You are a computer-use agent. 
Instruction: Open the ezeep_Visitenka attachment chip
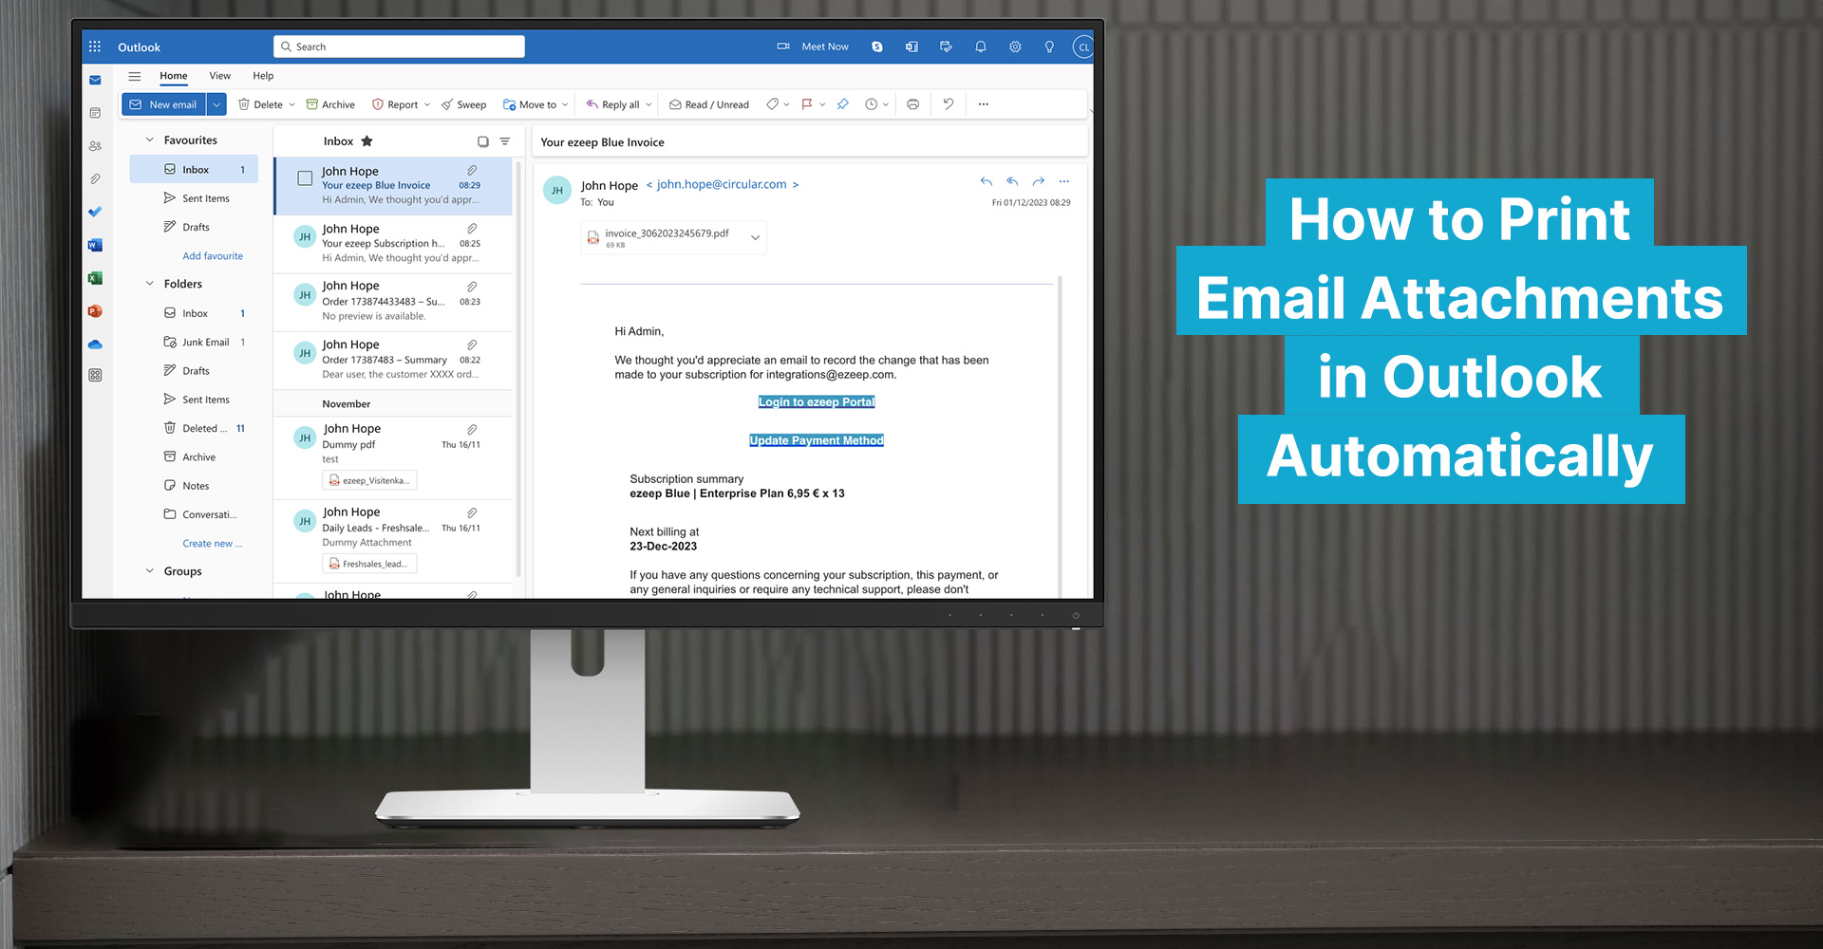click(x=369, y=480)
